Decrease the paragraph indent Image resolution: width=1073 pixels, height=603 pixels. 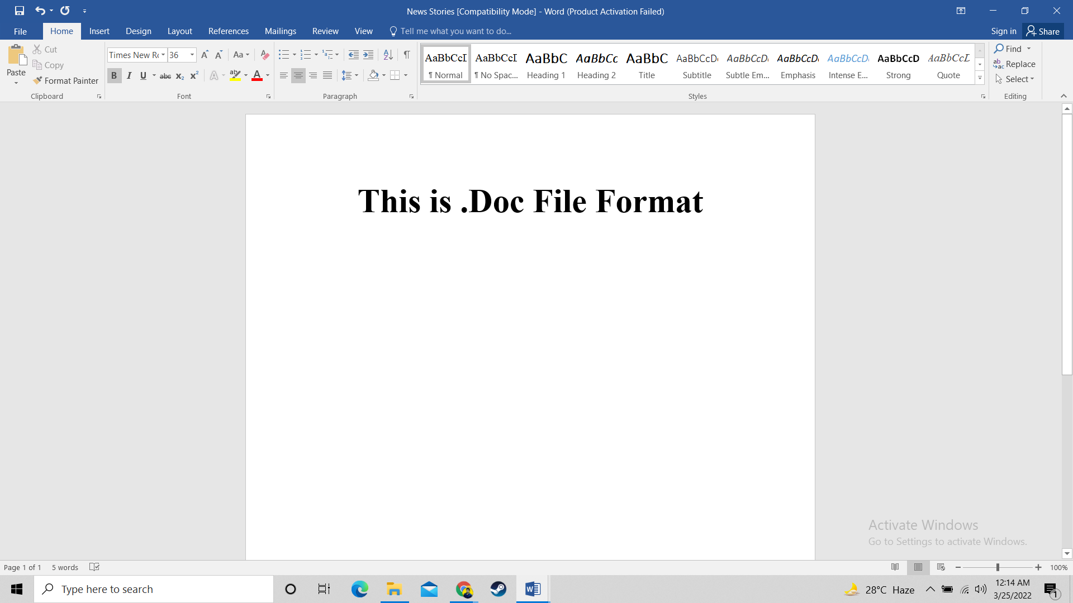354,55
